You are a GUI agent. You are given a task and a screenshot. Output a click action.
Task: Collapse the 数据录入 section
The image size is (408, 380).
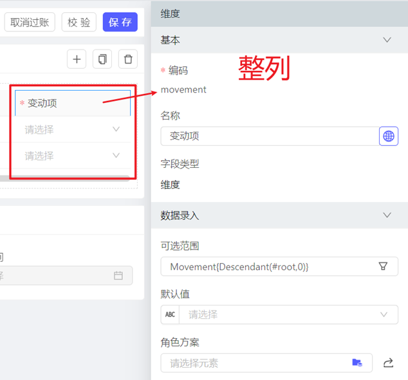point(387,215)
